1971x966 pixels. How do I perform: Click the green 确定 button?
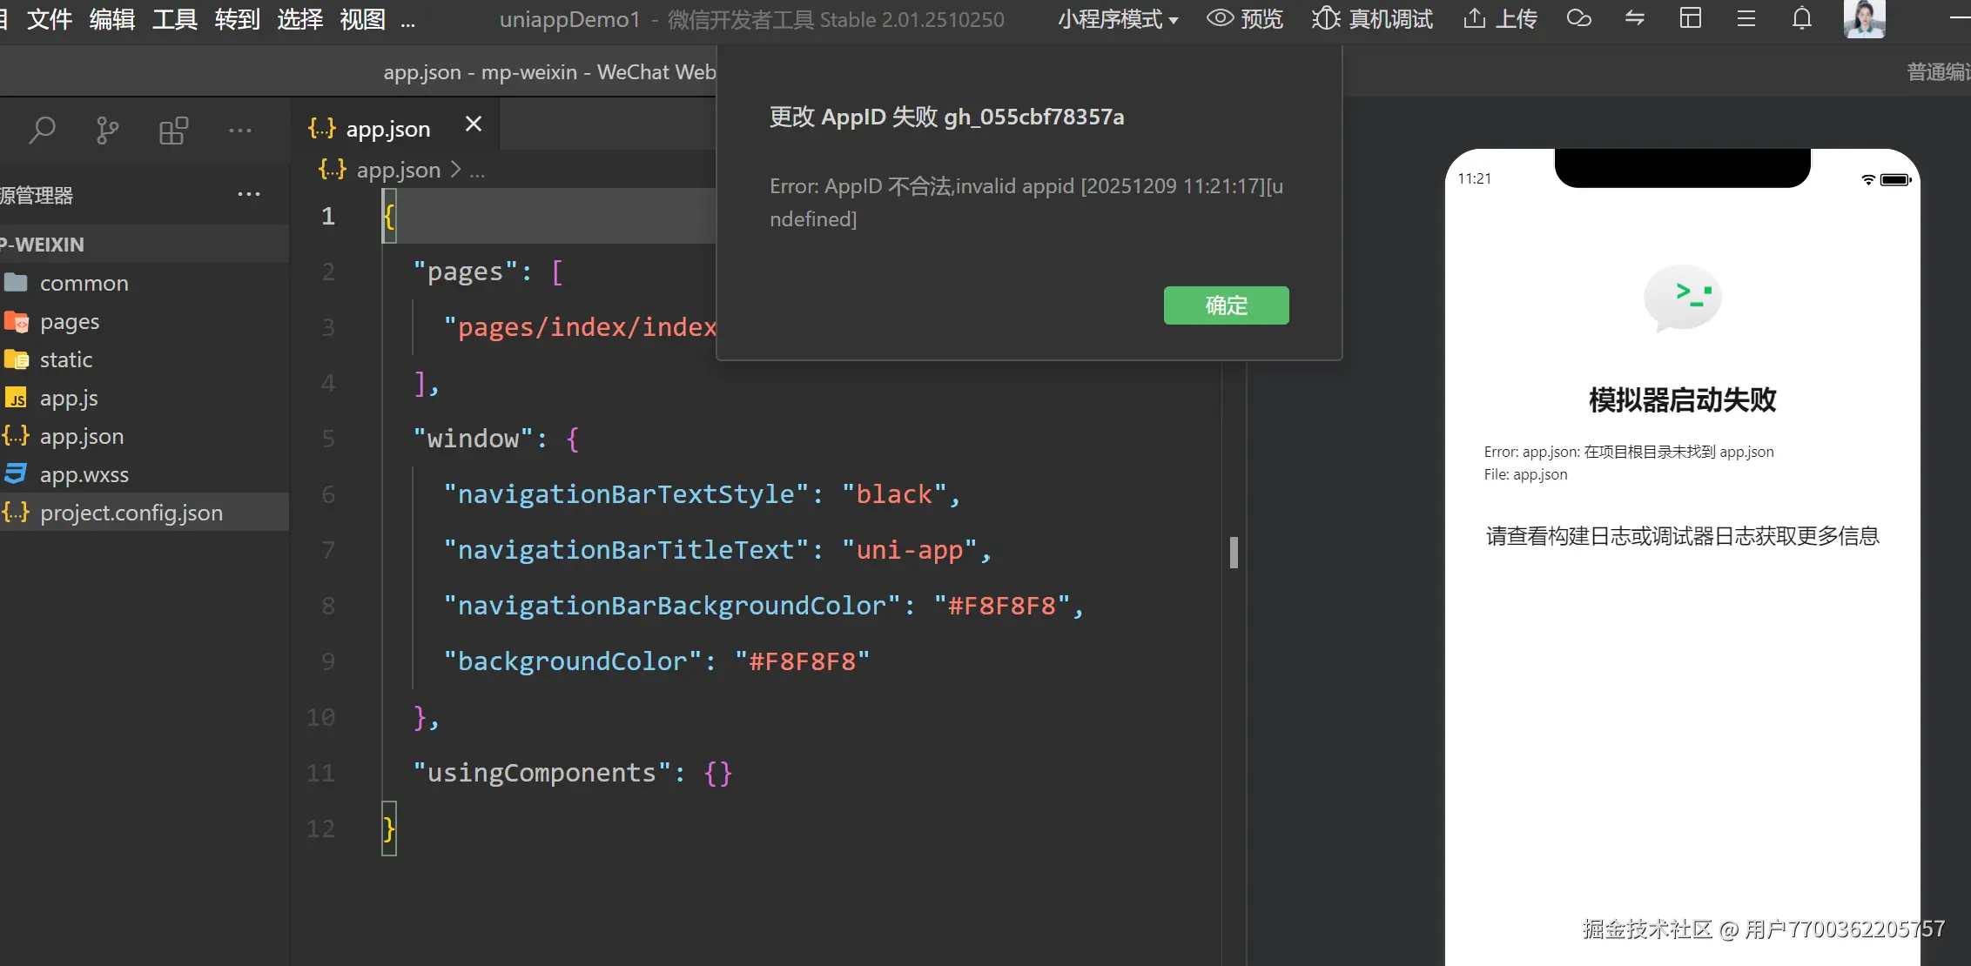click(x=1226, y=305)
